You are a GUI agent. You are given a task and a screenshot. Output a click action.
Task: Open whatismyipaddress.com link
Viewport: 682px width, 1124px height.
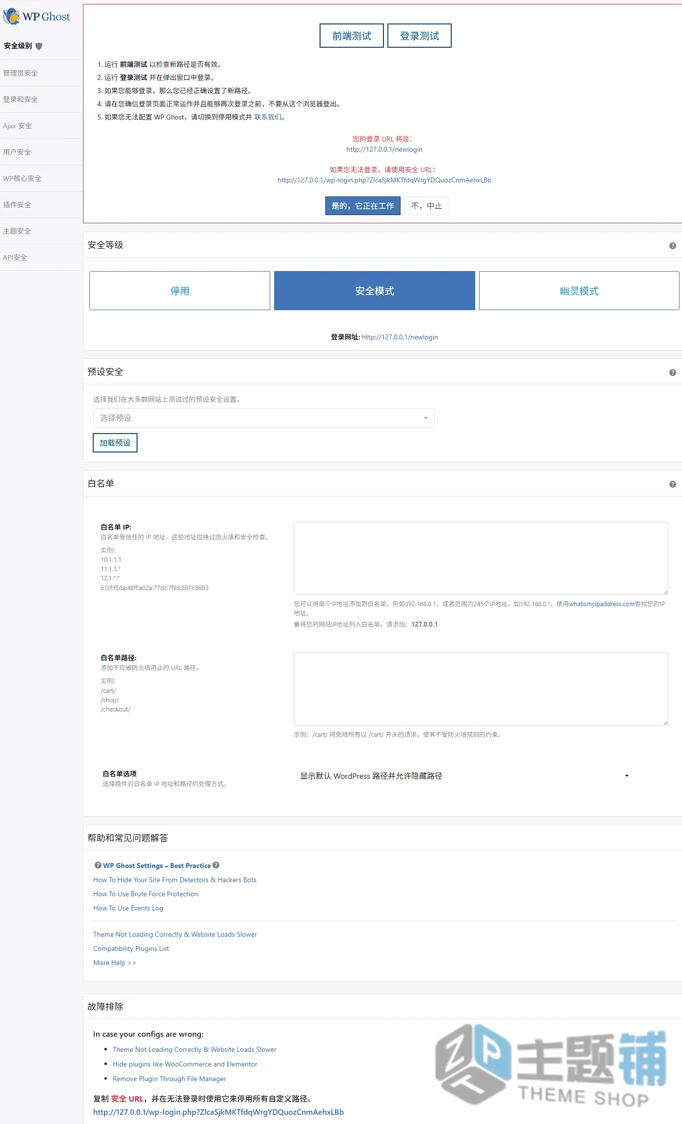coord(602,604)
